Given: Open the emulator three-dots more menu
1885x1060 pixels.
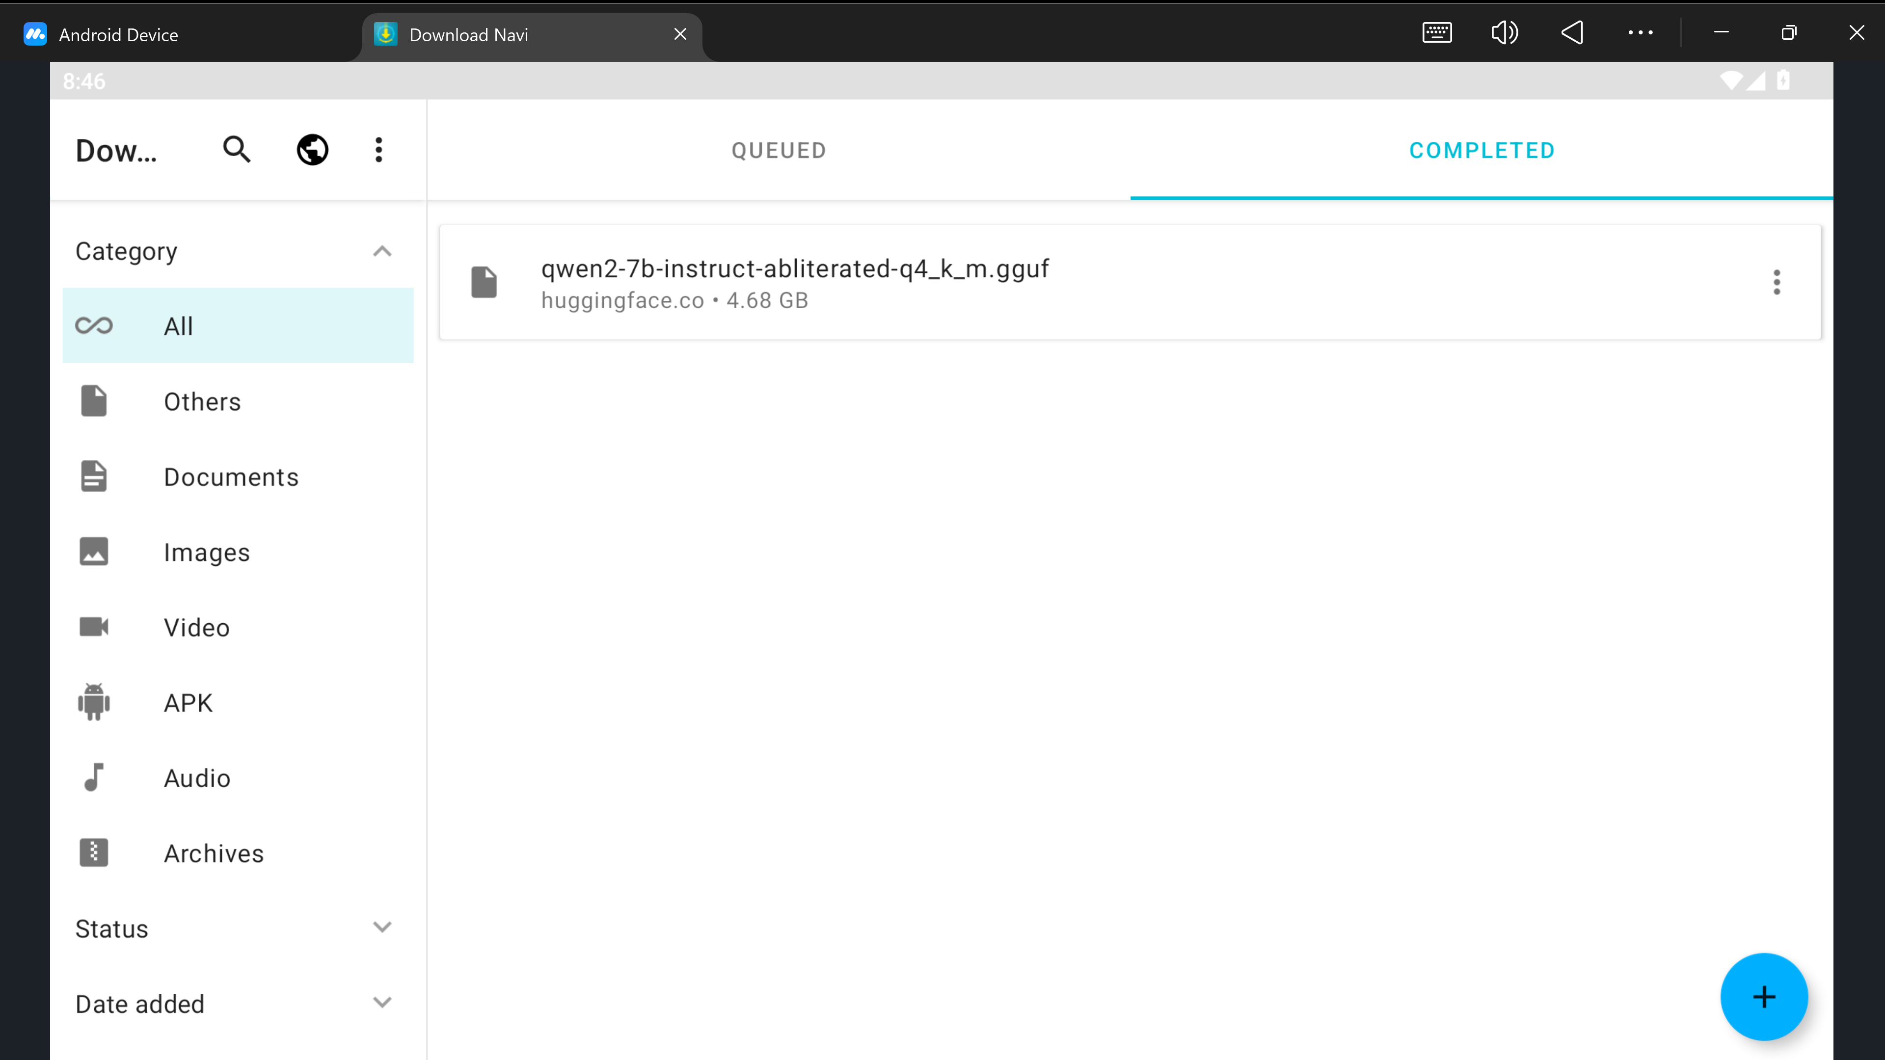Looking at the screenshot, I should (x=1640, y=33).
